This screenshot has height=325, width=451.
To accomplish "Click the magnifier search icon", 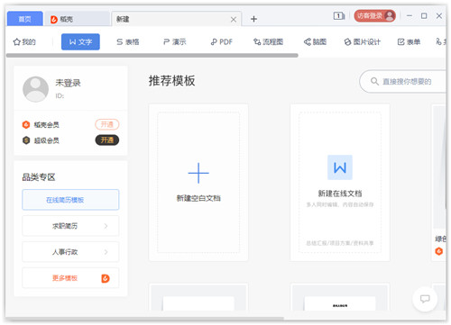I will (374, 81).
